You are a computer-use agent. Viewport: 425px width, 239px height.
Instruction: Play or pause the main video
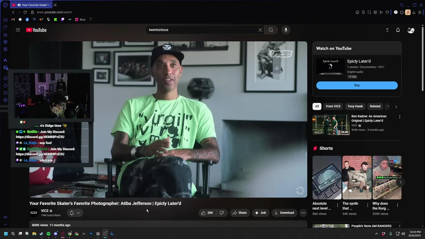[x=168, y=119]
